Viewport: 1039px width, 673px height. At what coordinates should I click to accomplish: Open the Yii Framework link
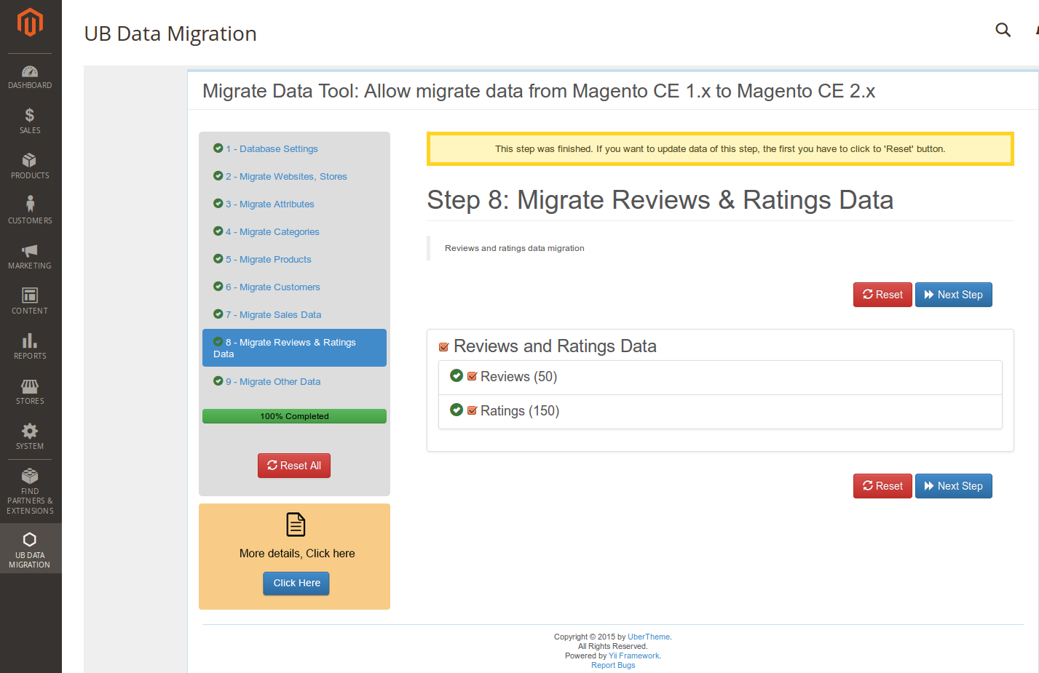[633, 656]
